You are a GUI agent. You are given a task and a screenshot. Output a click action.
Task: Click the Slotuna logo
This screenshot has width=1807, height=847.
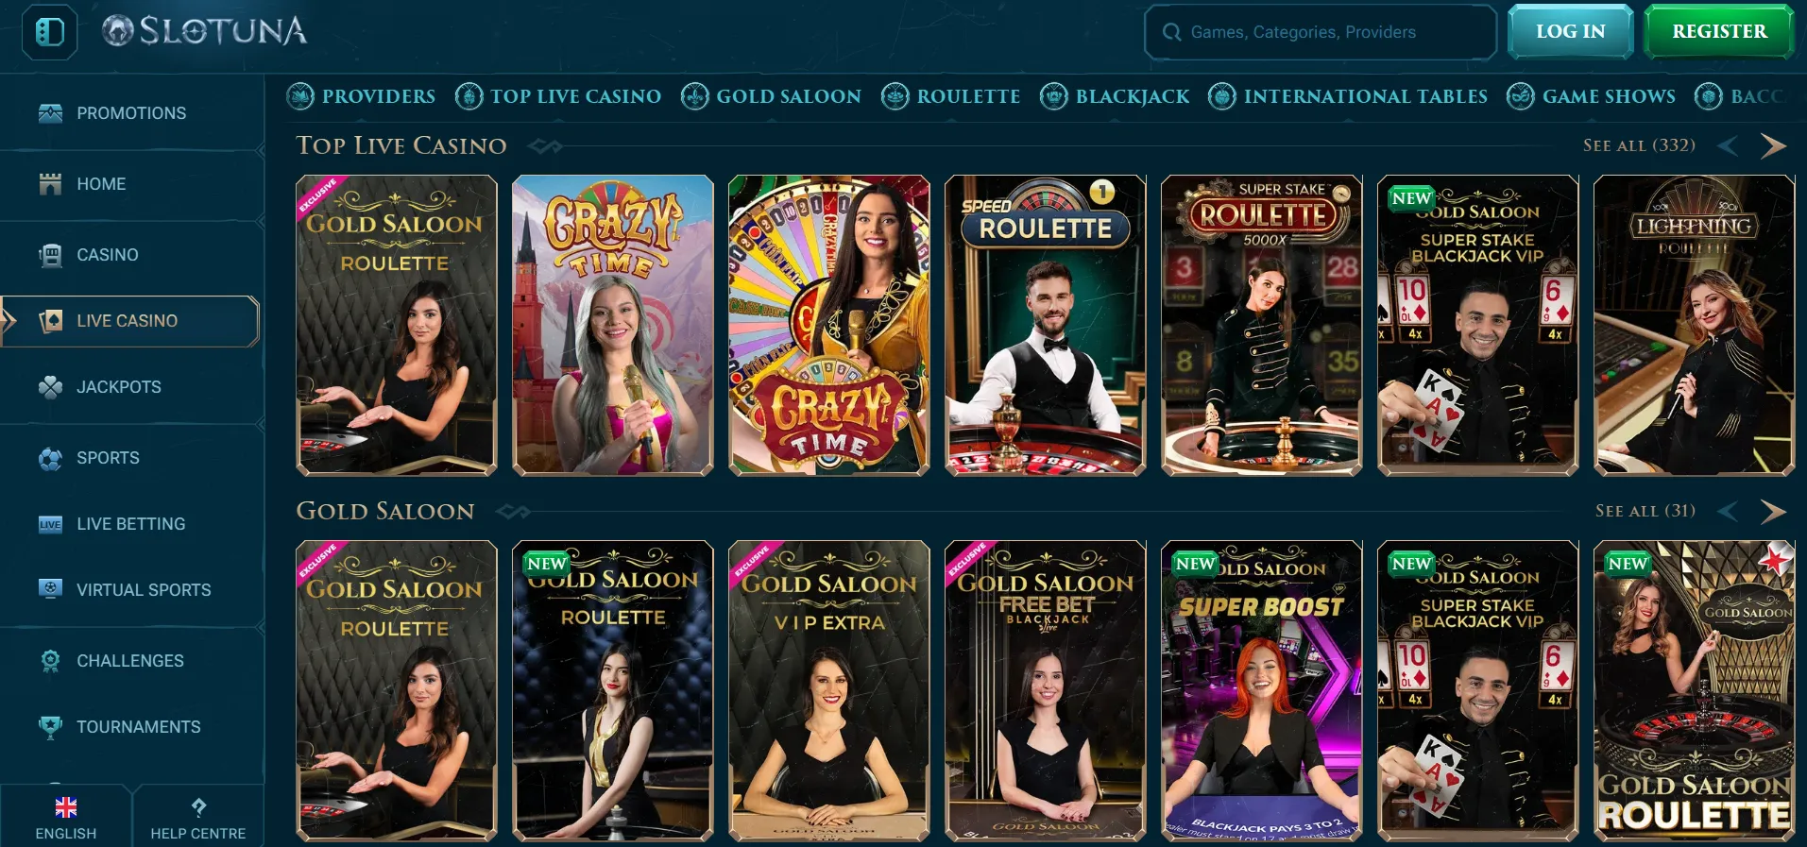[x=205, y=31]
